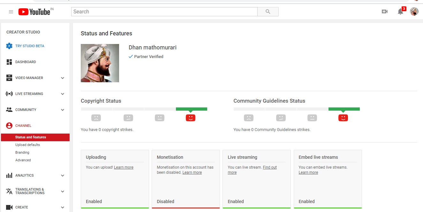Click the 'You have 0 copyright strikes.' text
423x212 pixels.
click(107, 130)
